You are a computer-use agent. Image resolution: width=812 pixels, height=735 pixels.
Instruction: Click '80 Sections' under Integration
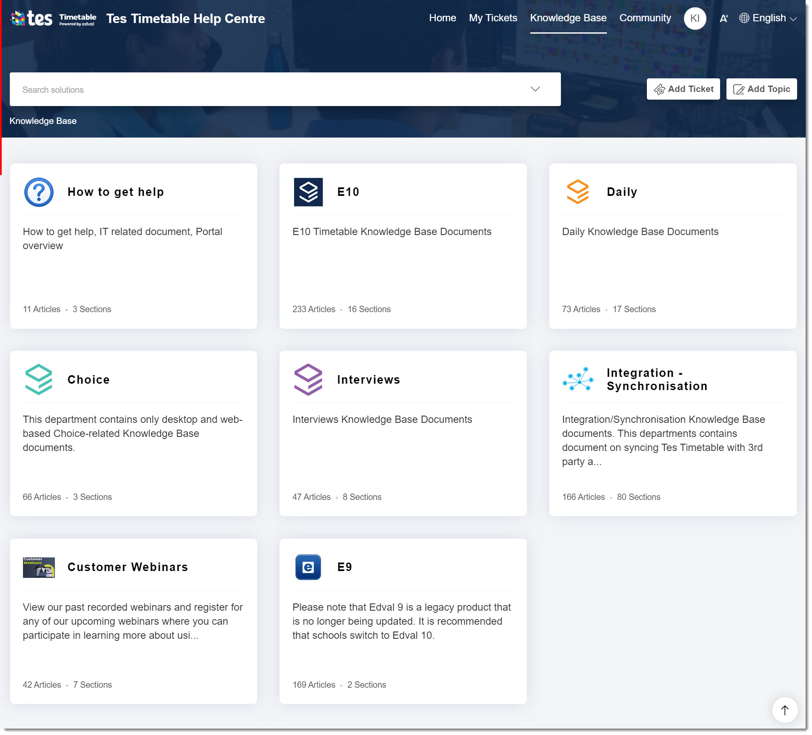coord(639,497)
